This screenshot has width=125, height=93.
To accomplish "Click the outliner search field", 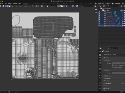I will [113, 6].
